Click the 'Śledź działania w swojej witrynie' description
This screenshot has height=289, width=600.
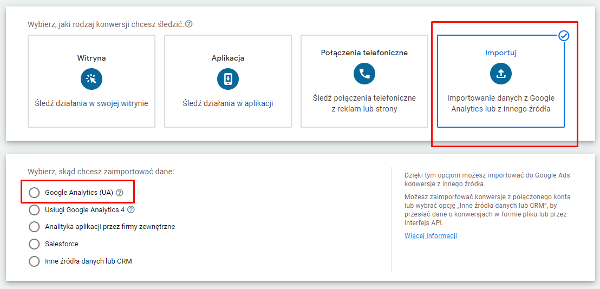[x=91, y=103]
